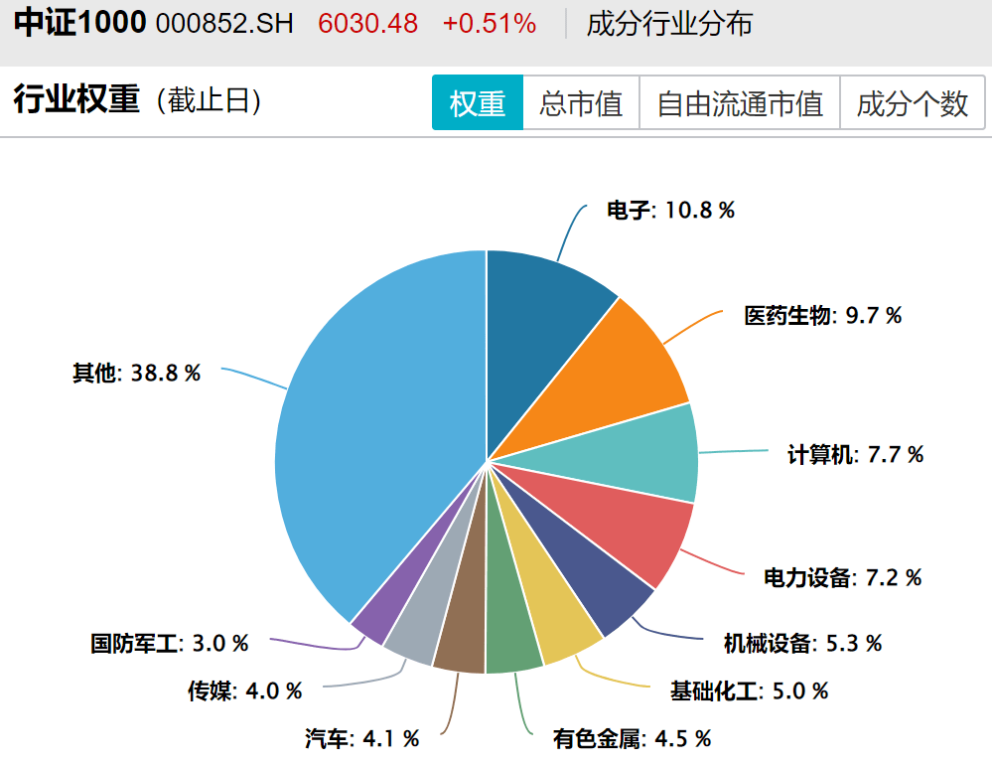The height and width of the screenshot is (766, 992).
Task: Open the 自由流通市值 tab
Action: pyautogui.click(x=740, y=102)
